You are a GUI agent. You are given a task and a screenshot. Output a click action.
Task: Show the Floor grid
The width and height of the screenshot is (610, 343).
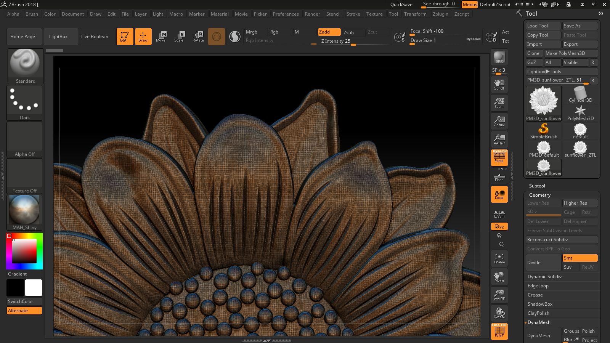pos(499,177)
